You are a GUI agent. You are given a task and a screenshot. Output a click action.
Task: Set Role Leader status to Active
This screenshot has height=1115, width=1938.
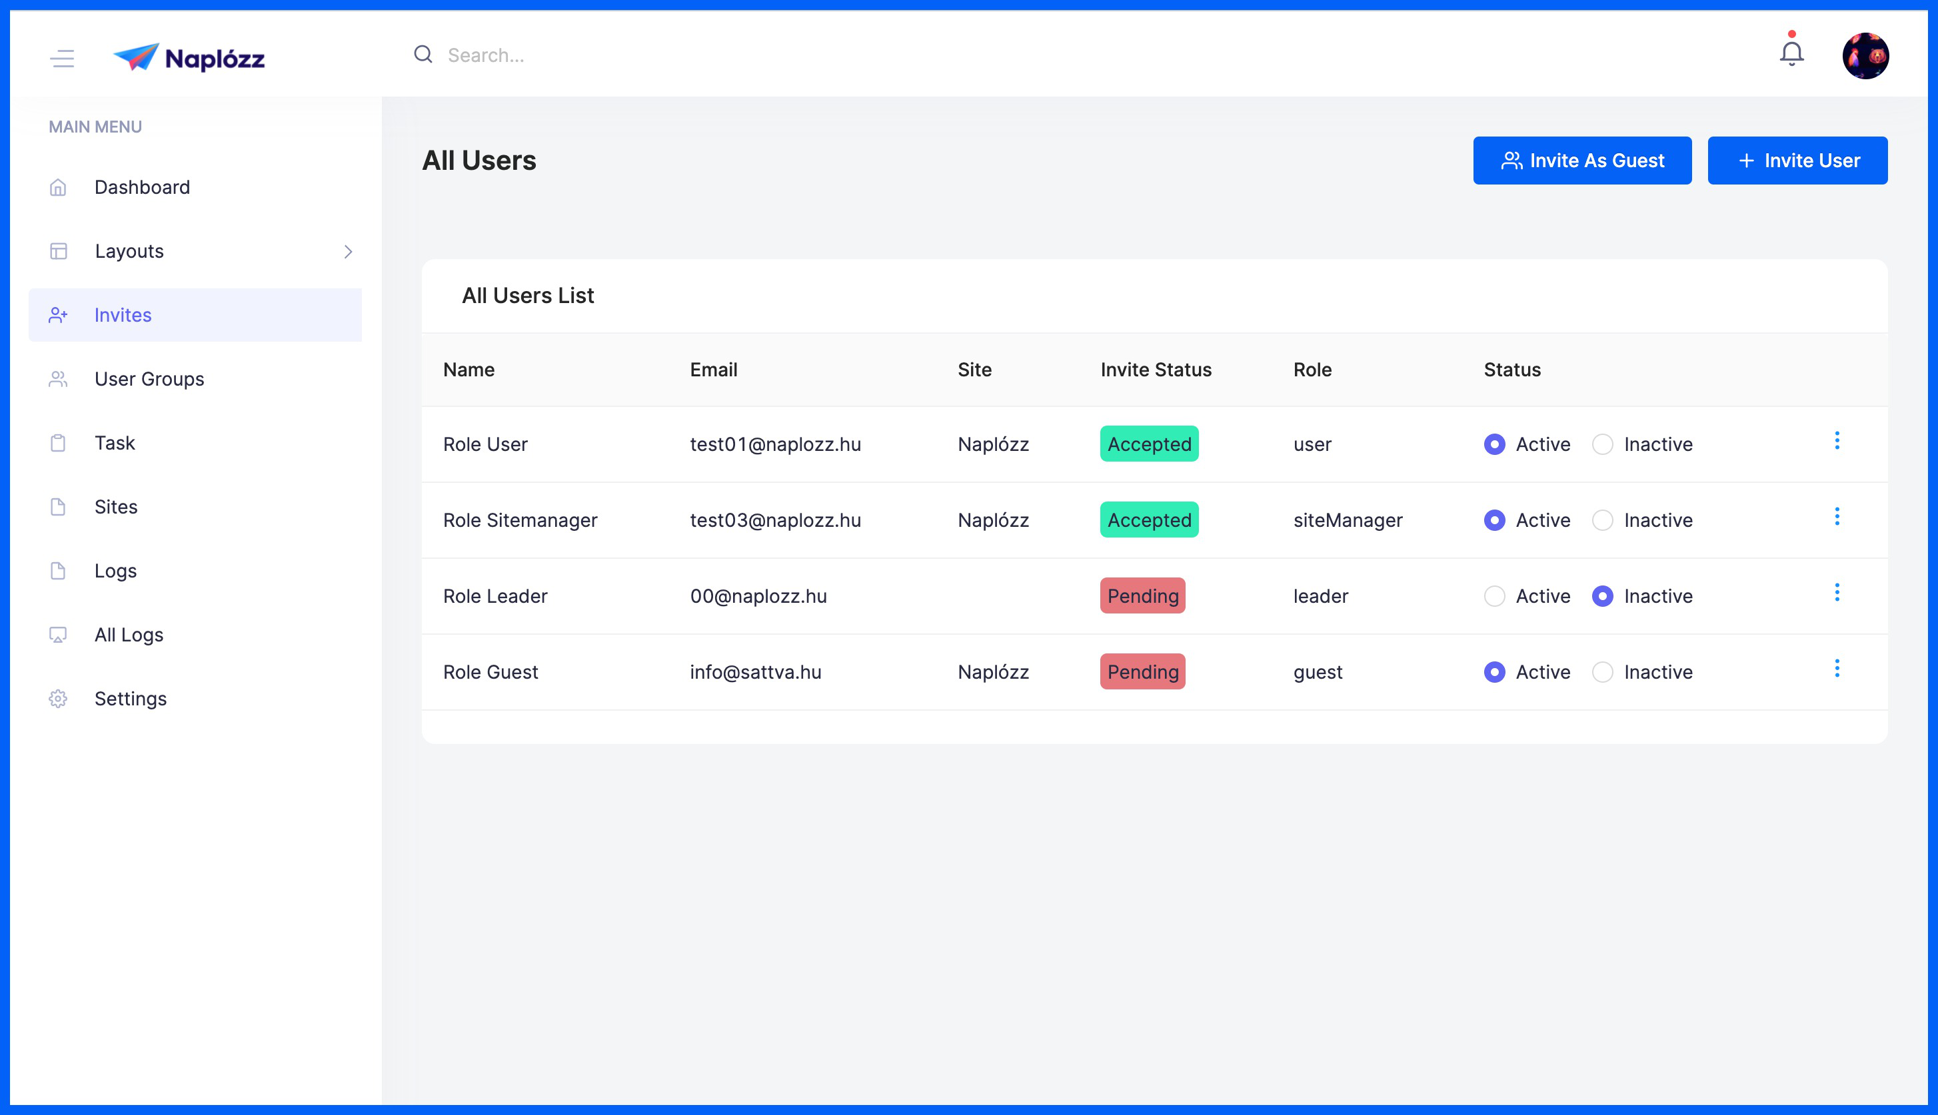point(1493,595)
